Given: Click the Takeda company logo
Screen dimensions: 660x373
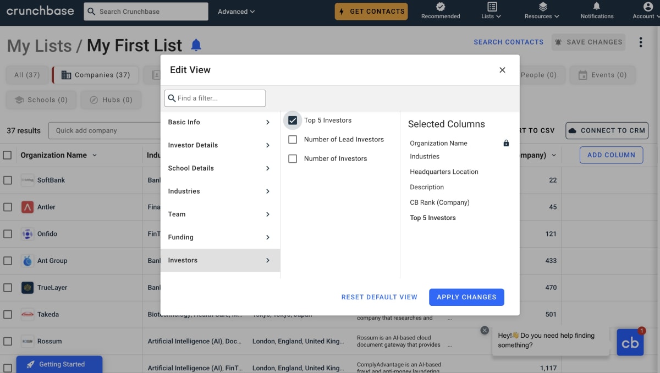Looking at the screenshot, I should tap(28, 315).
